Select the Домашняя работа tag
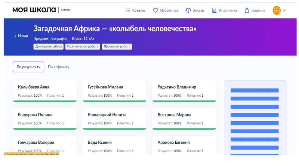Viewport: 299px width, 168px height. [49, 46]
